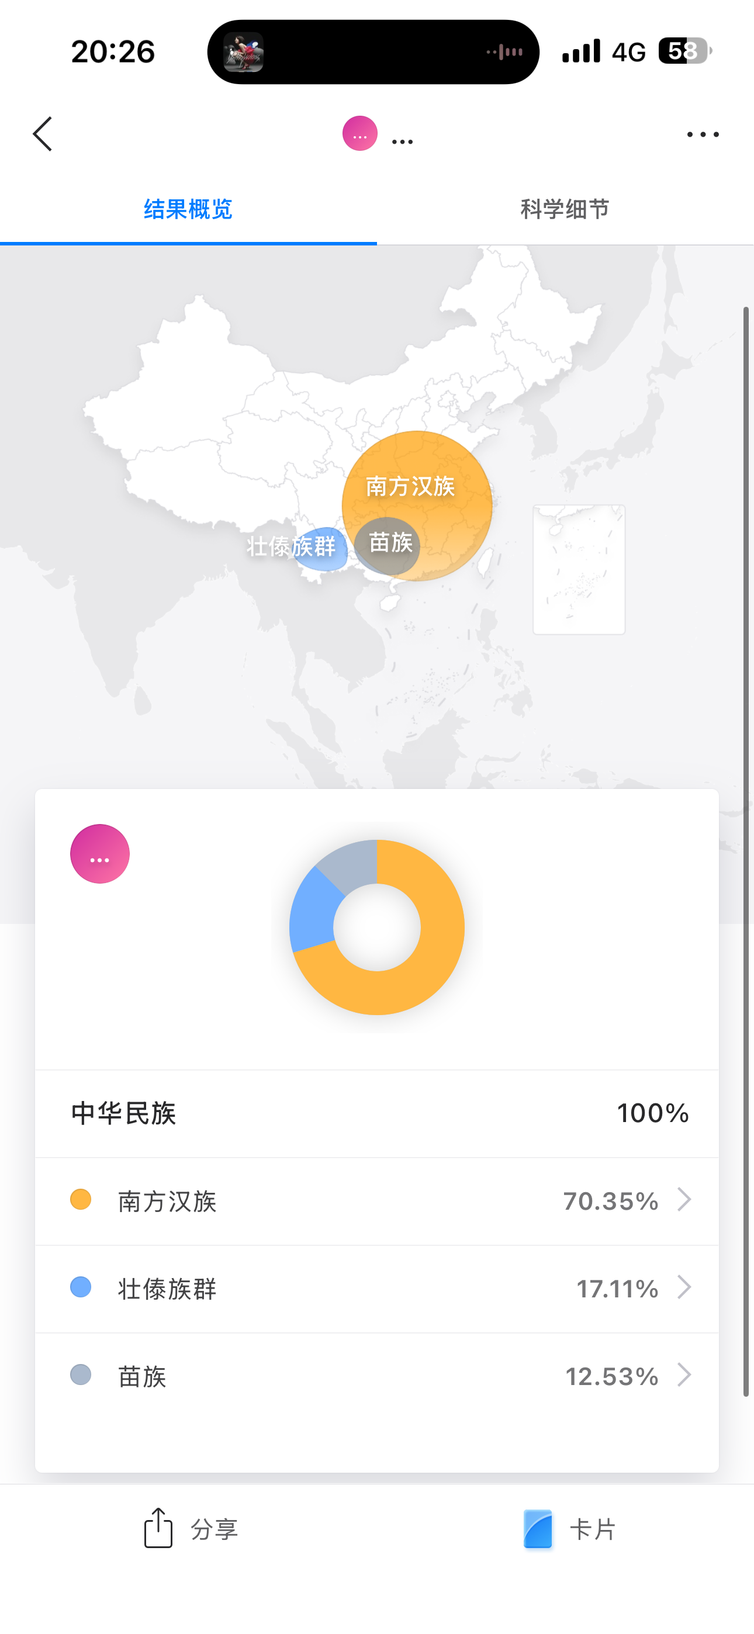Switch to the 结果概览 tab
The height and width of the screenshot is (1634, 754).
(188, 209)
